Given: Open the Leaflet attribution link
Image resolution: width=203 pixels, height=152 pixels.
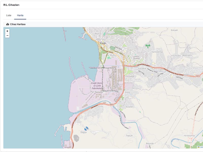Looking at the screenshot, I should pos(200,147).
